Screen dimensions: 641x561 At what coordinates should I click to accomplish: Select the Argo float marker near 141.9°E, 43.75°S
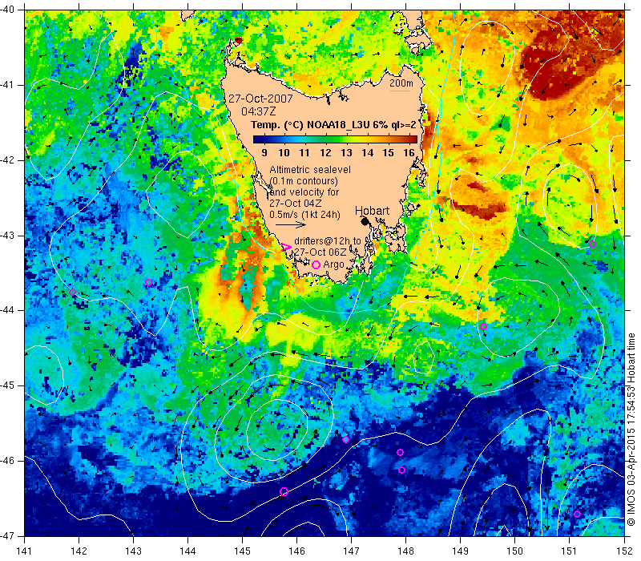[73, 292]
